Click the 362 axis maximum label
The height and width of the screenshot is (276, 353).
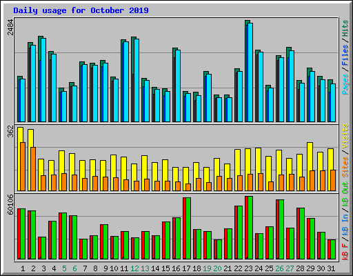[10, 131]
